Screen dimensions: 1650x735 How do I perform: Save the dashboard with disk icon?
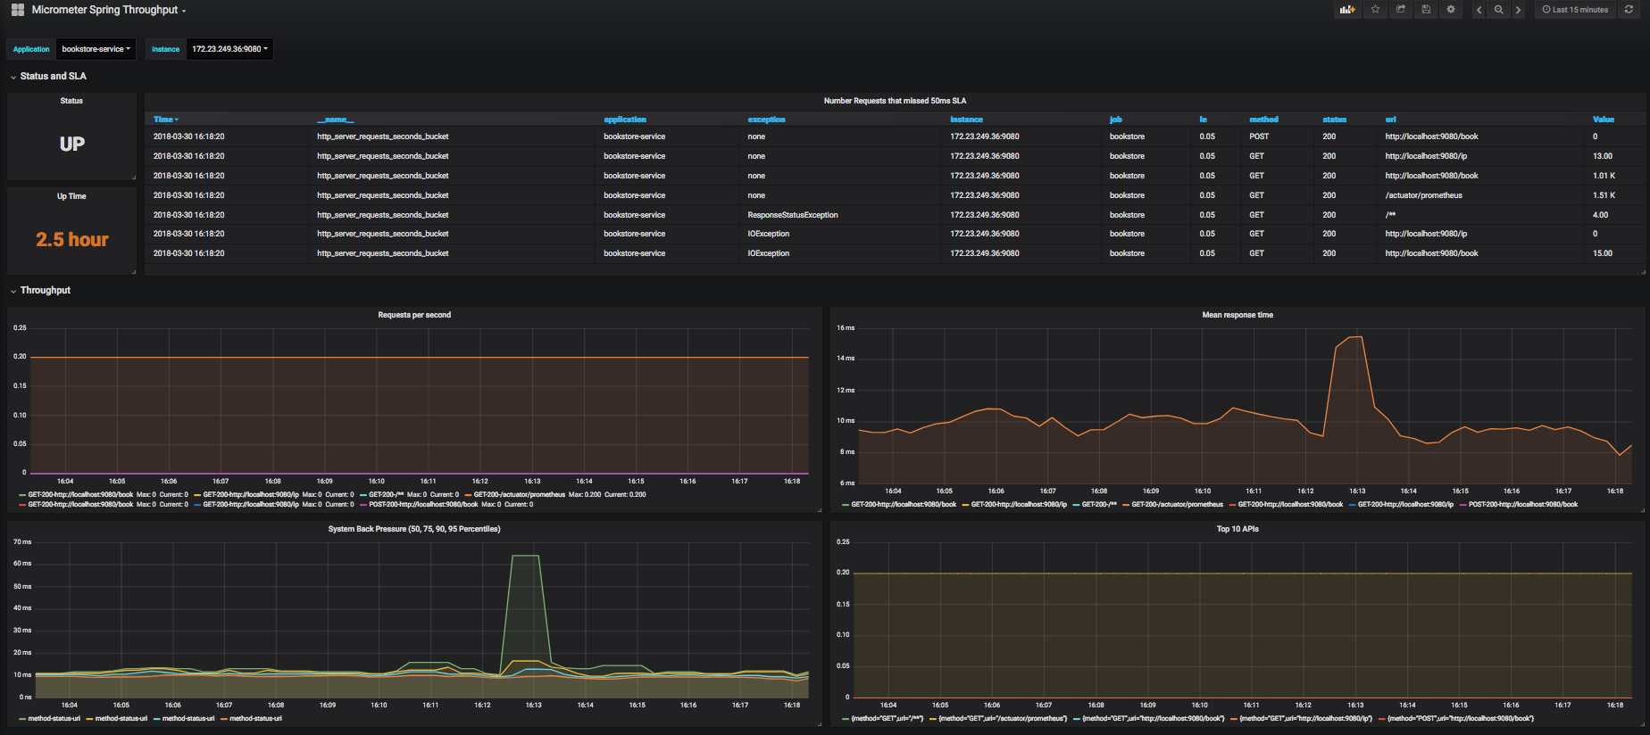click(1426, 10)
